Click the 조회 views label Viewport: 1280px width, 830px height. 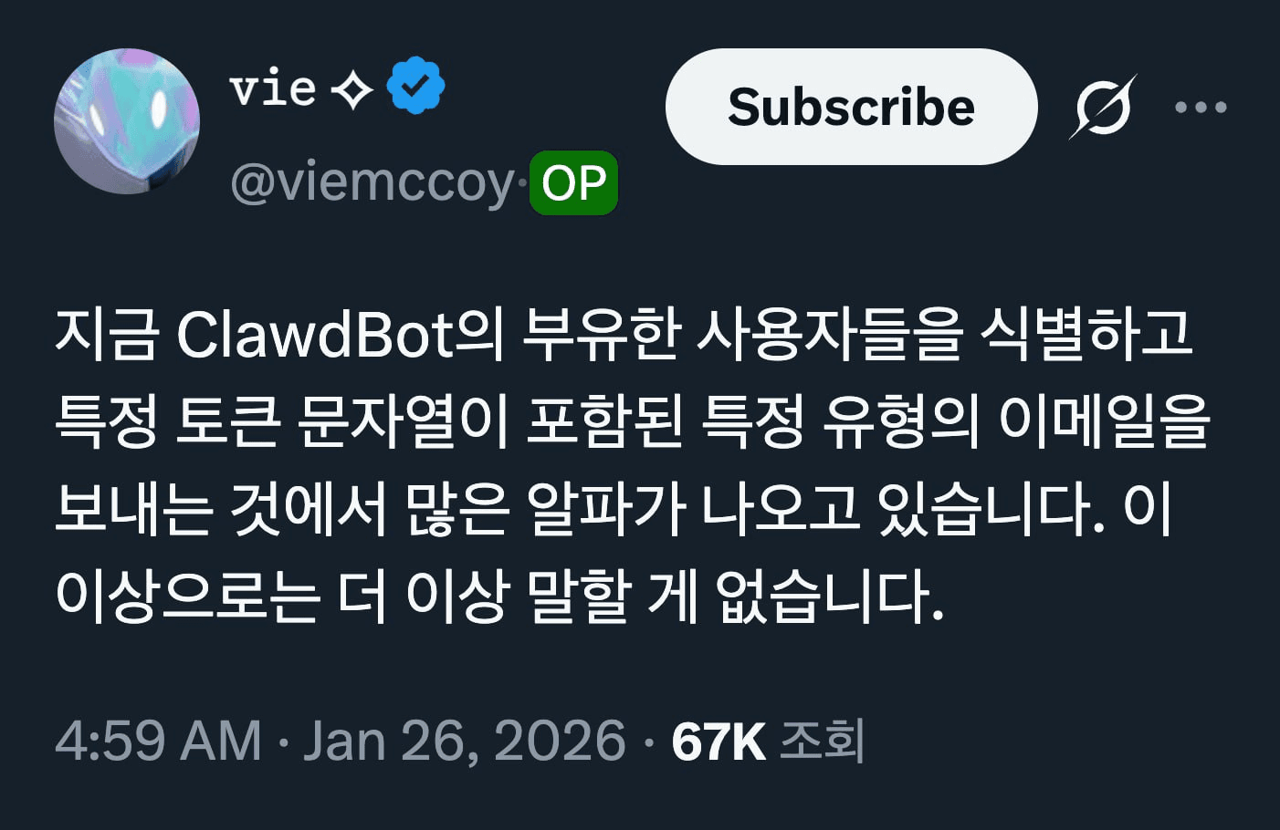tap(822, 740)
